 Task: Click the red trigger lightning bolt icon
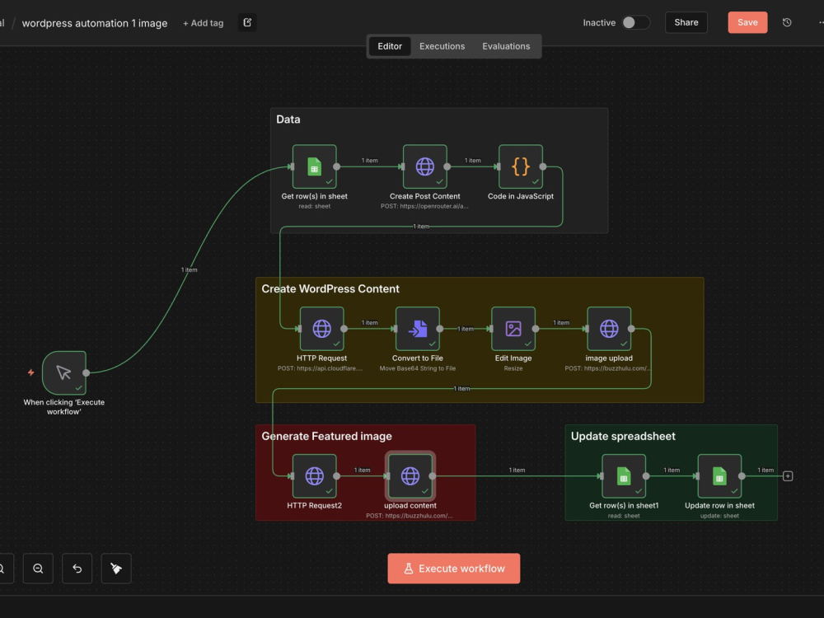[x=31, y=372]
